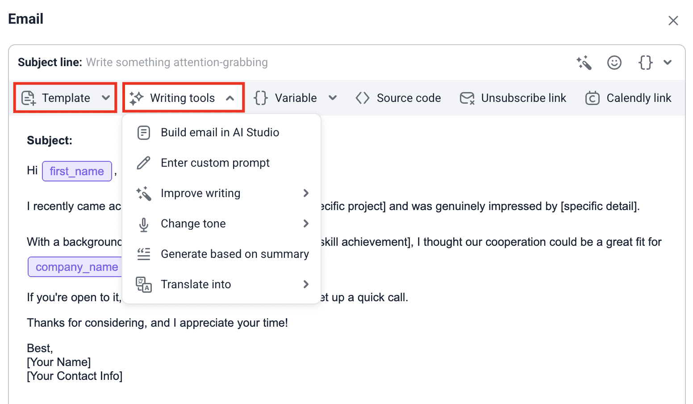Click the translate language icon
Viewport: 693px width, 404px height.
tap(144, 285)
